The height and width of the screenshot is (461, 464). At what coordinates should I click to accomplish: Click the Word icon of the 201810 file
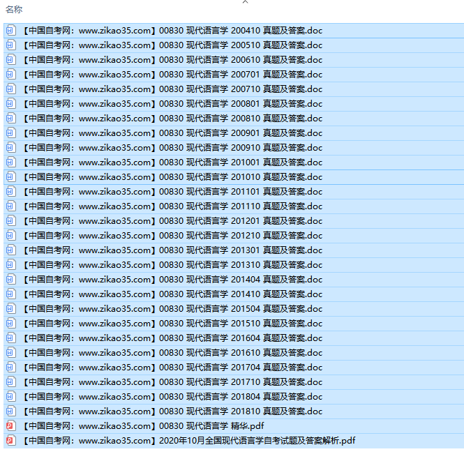coord(11,411)
